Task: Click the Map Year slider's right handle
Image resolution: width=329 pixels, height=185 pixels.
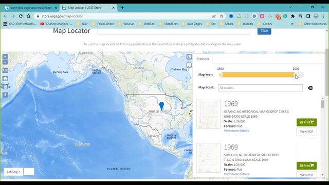Action: point(296,75)
